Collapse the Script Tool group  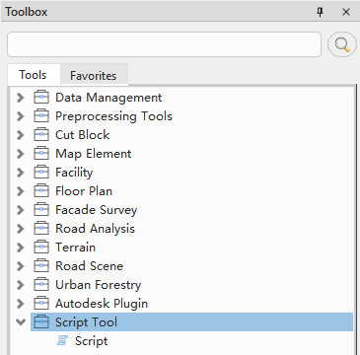[x=21, y=322]
